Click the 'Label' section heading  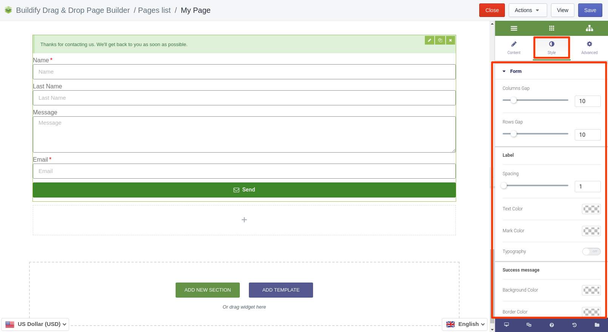click(x=508, y=155)
